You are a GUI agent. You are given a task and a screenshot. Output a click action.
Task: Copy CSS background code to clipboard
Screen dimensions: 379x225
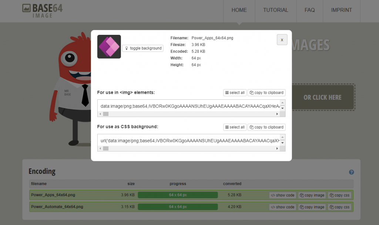pyautogui.click(x=266, y=127)
